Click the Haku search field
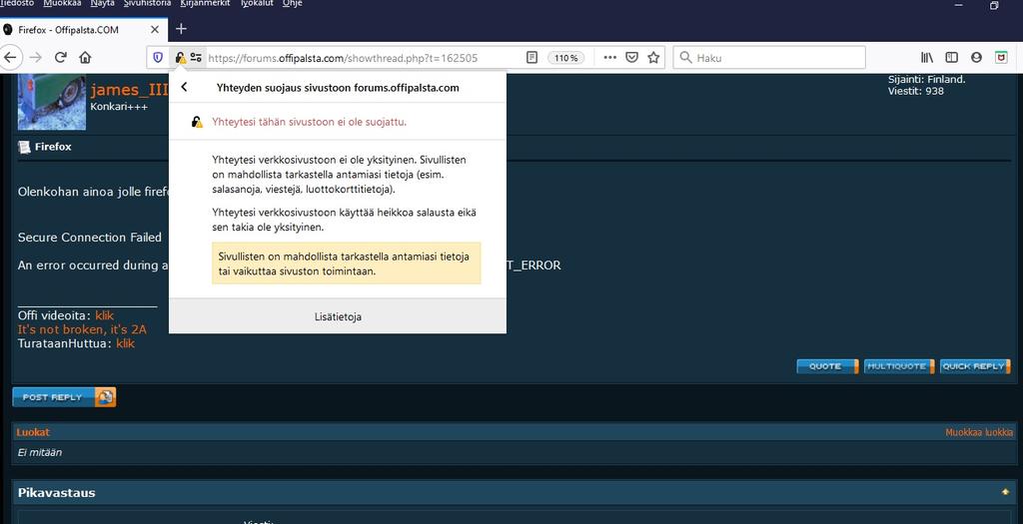Viewport: 1023px width, 524px height. [769, 57]
